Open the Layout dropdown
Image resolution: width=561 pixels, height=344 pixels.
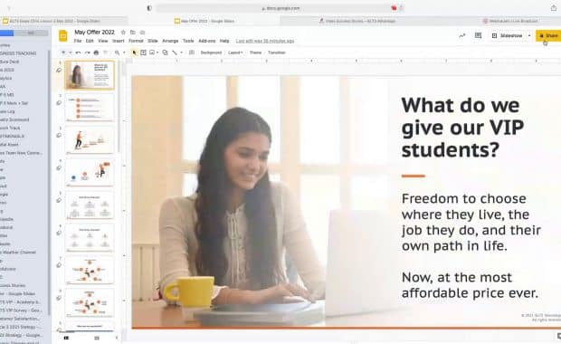click(x=235, y=53)
